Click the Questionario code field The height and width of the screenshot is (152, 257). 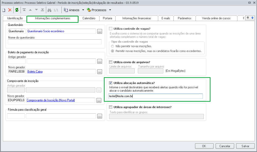(x=17, y=31)
